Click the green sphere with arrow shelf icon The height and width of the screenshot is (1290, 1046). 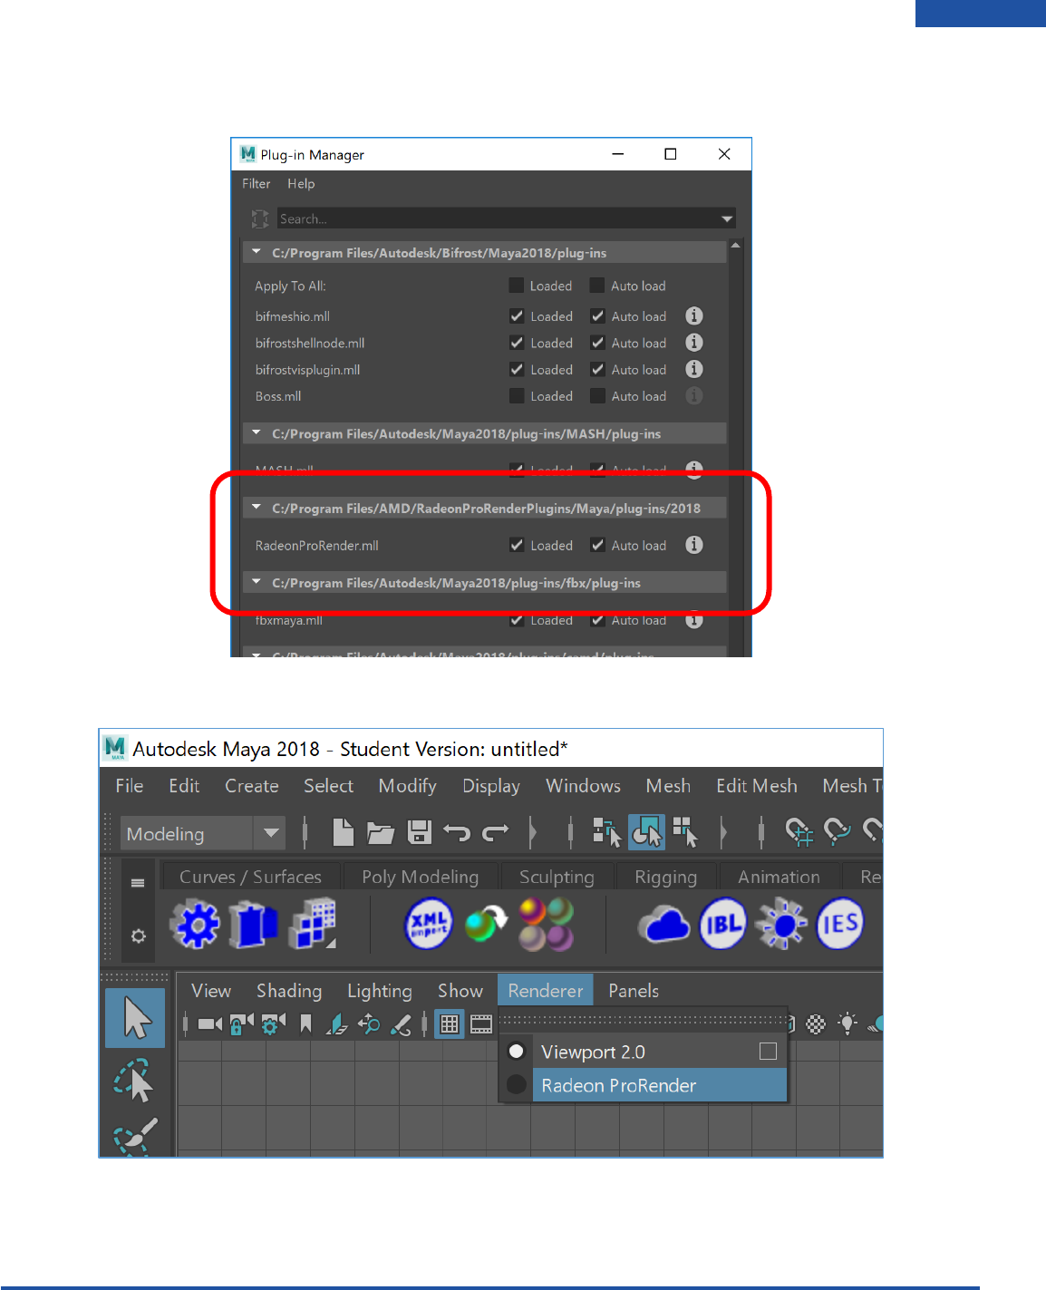487,925
